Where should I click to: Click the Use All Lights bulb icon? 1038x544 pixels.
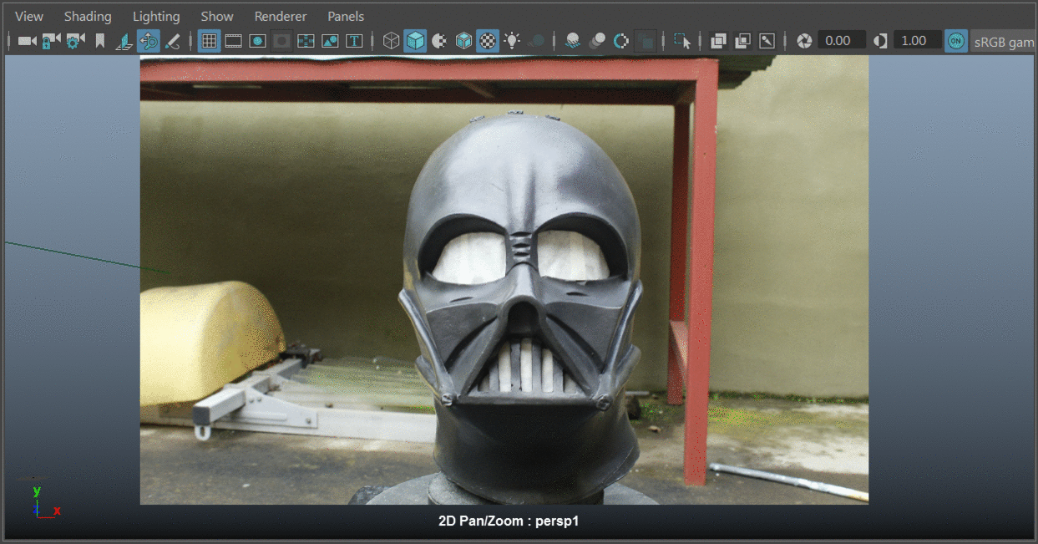pyautogui.click(x=513, y=40)
